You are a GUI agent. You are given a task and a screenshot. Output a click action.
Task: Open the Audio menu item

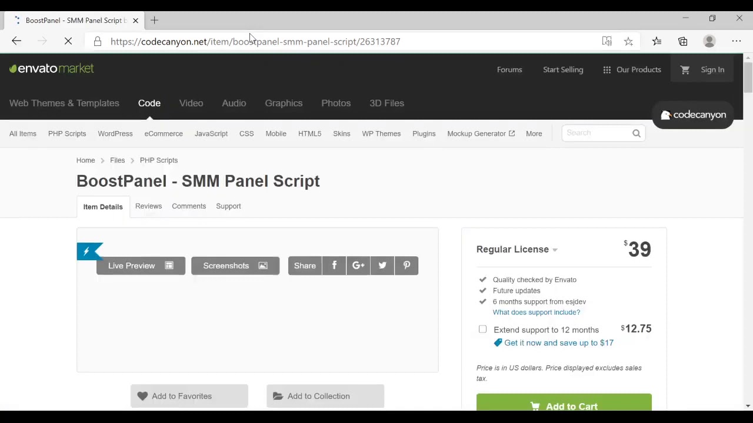coord(234,103)
